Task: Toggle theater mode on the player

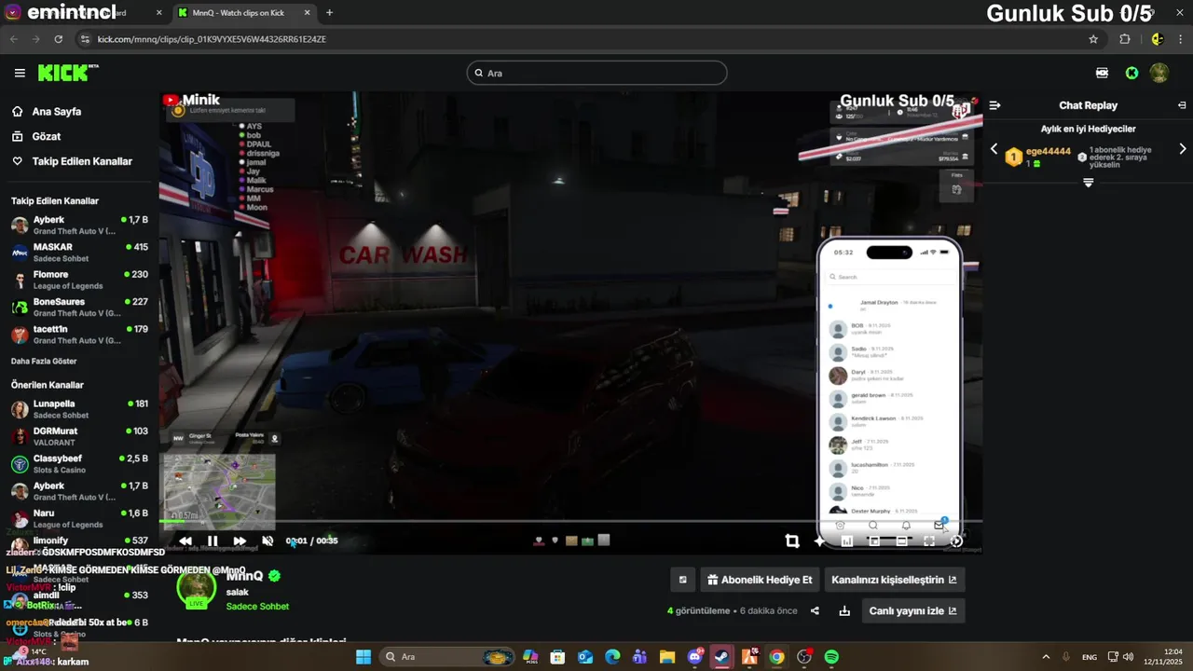Action: [x=901, y=541]
